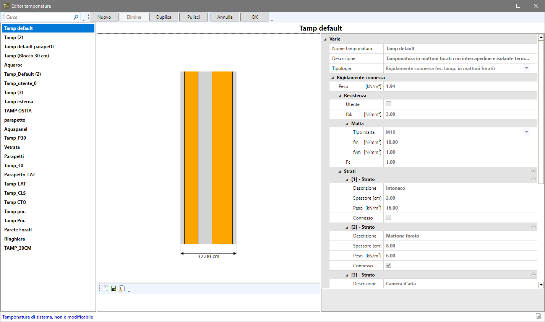Click the Duplica button
545x322 pixels.
coord(164,17)
